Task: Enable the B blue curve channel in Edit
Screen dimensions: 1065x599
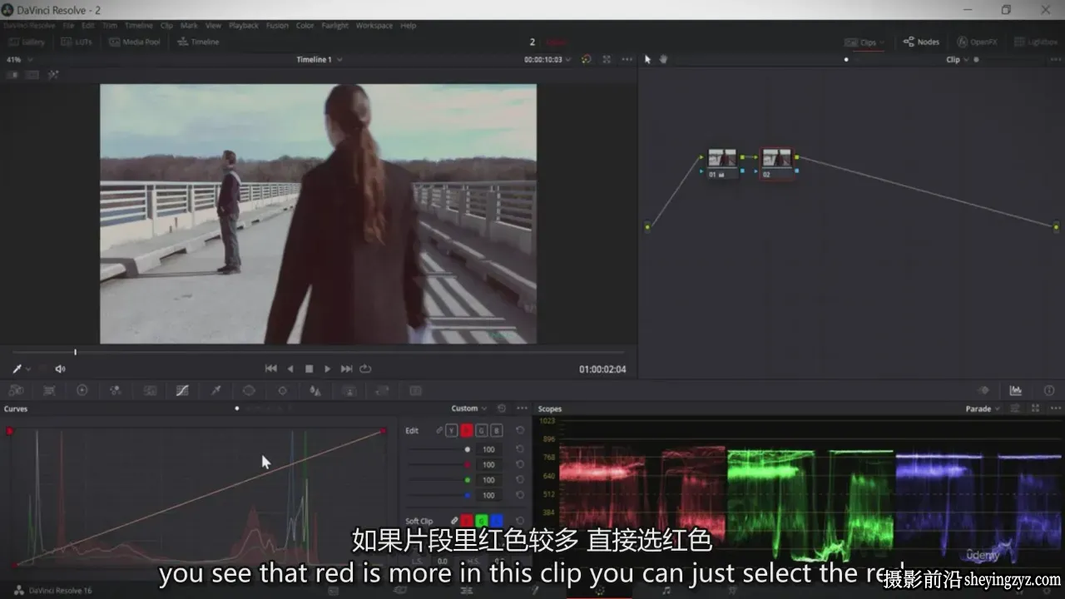Action: point(496,430)
